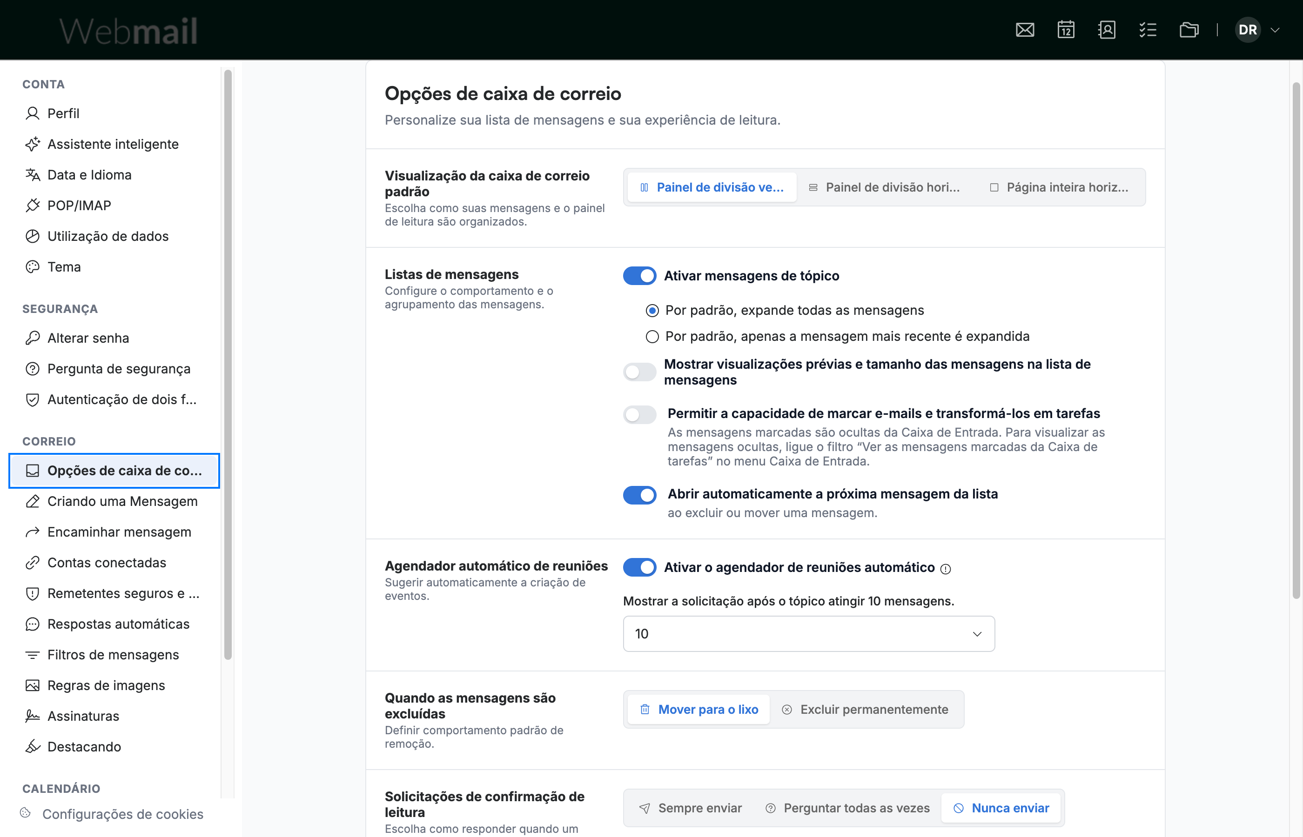Select Excluir permanentemente option
The width and height of the screenshot is (1303, 837).
click(x=865, y=709)
